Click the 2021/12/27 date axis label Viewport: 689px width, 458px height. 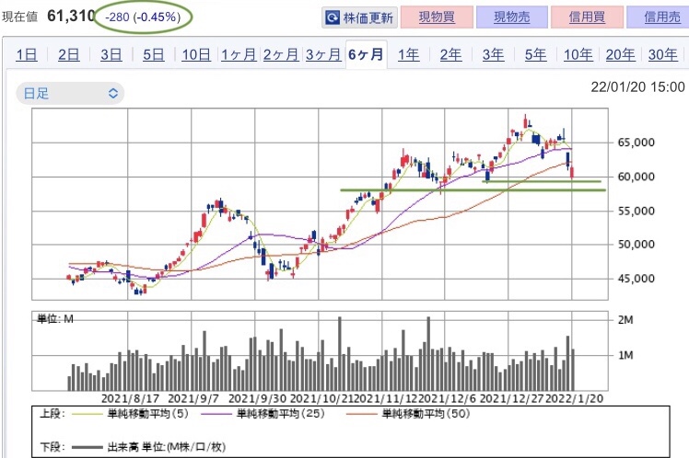[511, 399]
